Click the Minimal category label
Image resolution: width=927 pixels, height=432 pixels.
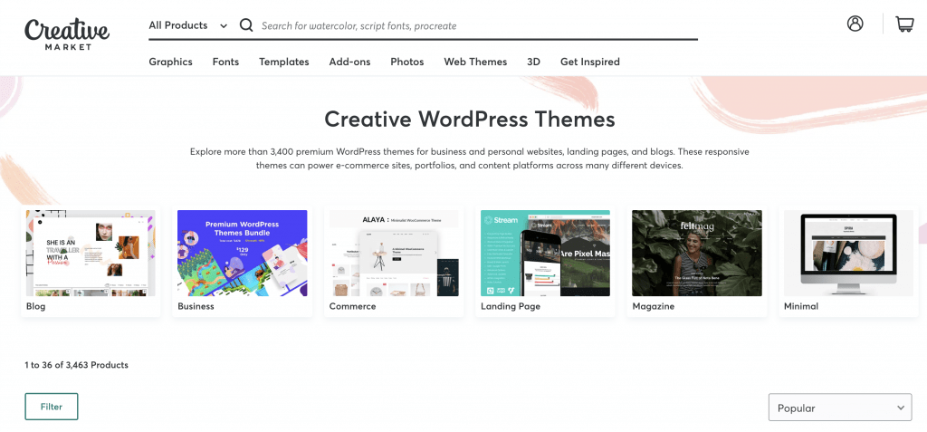[801, 306]
